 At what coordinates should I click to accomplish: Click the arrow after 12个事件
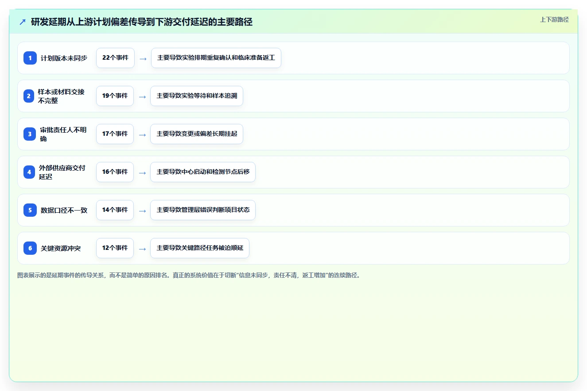(x=142, y=249)
